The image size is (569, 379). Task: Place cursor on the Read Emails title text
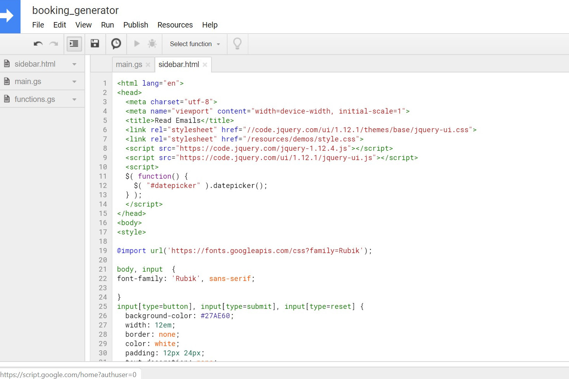coord(178,121)
